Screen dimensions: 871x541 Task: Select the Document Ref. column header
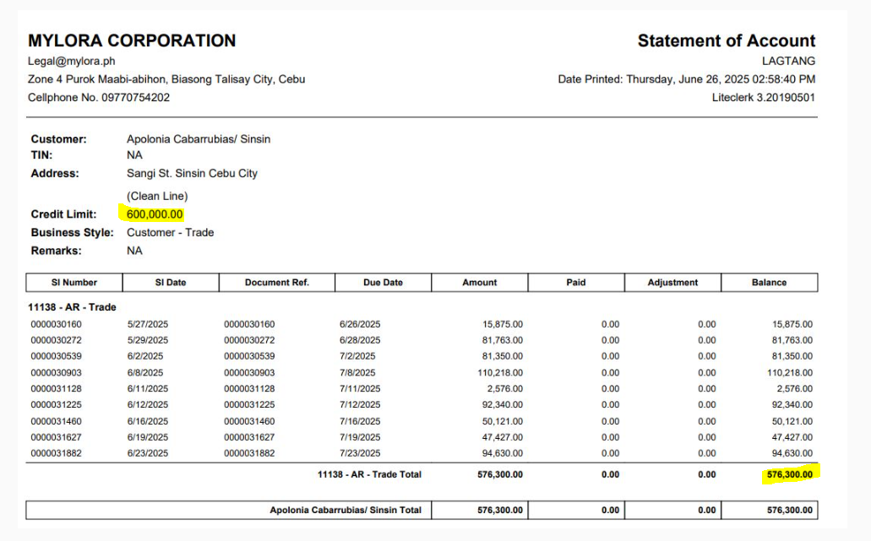point(277,283)
